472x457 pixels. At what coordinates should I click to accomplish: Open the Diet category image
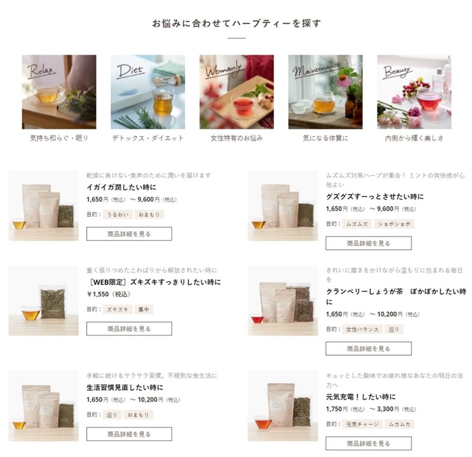pyautogui.click(x=148, y=92)
